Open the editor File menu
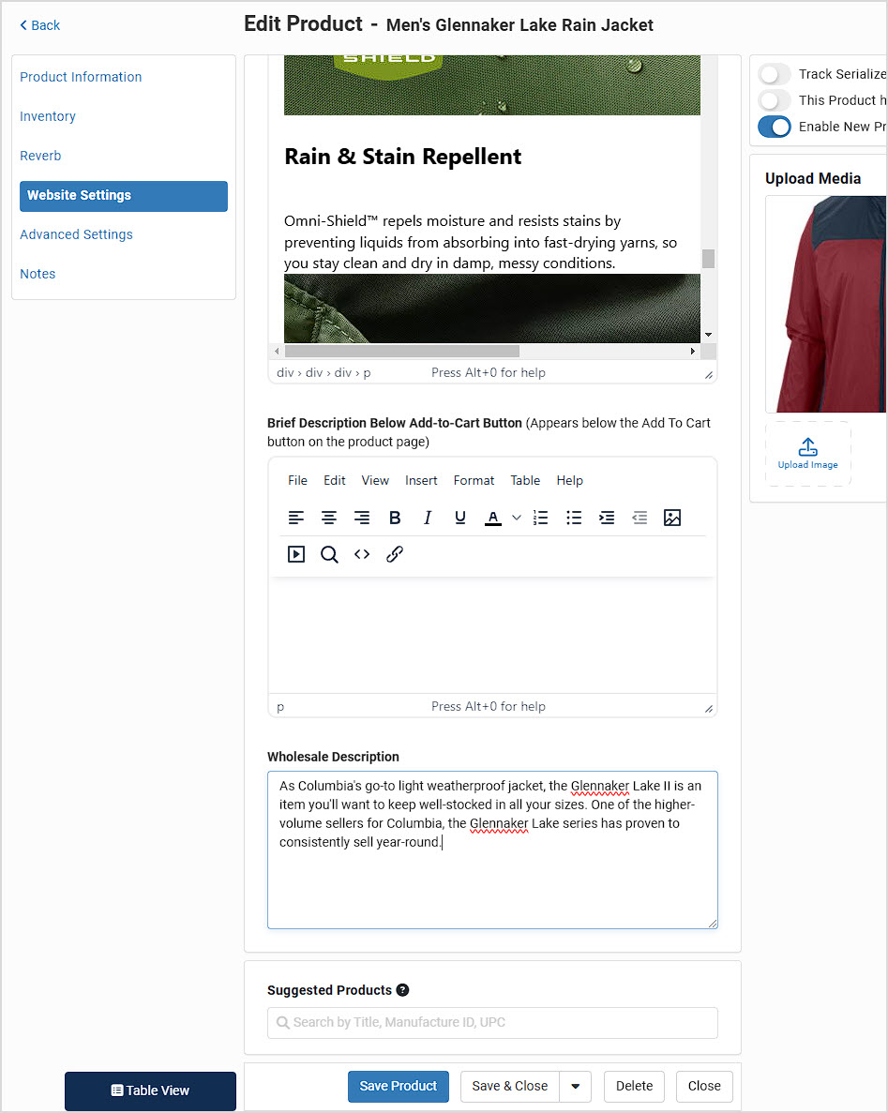 tap(297, 480)
